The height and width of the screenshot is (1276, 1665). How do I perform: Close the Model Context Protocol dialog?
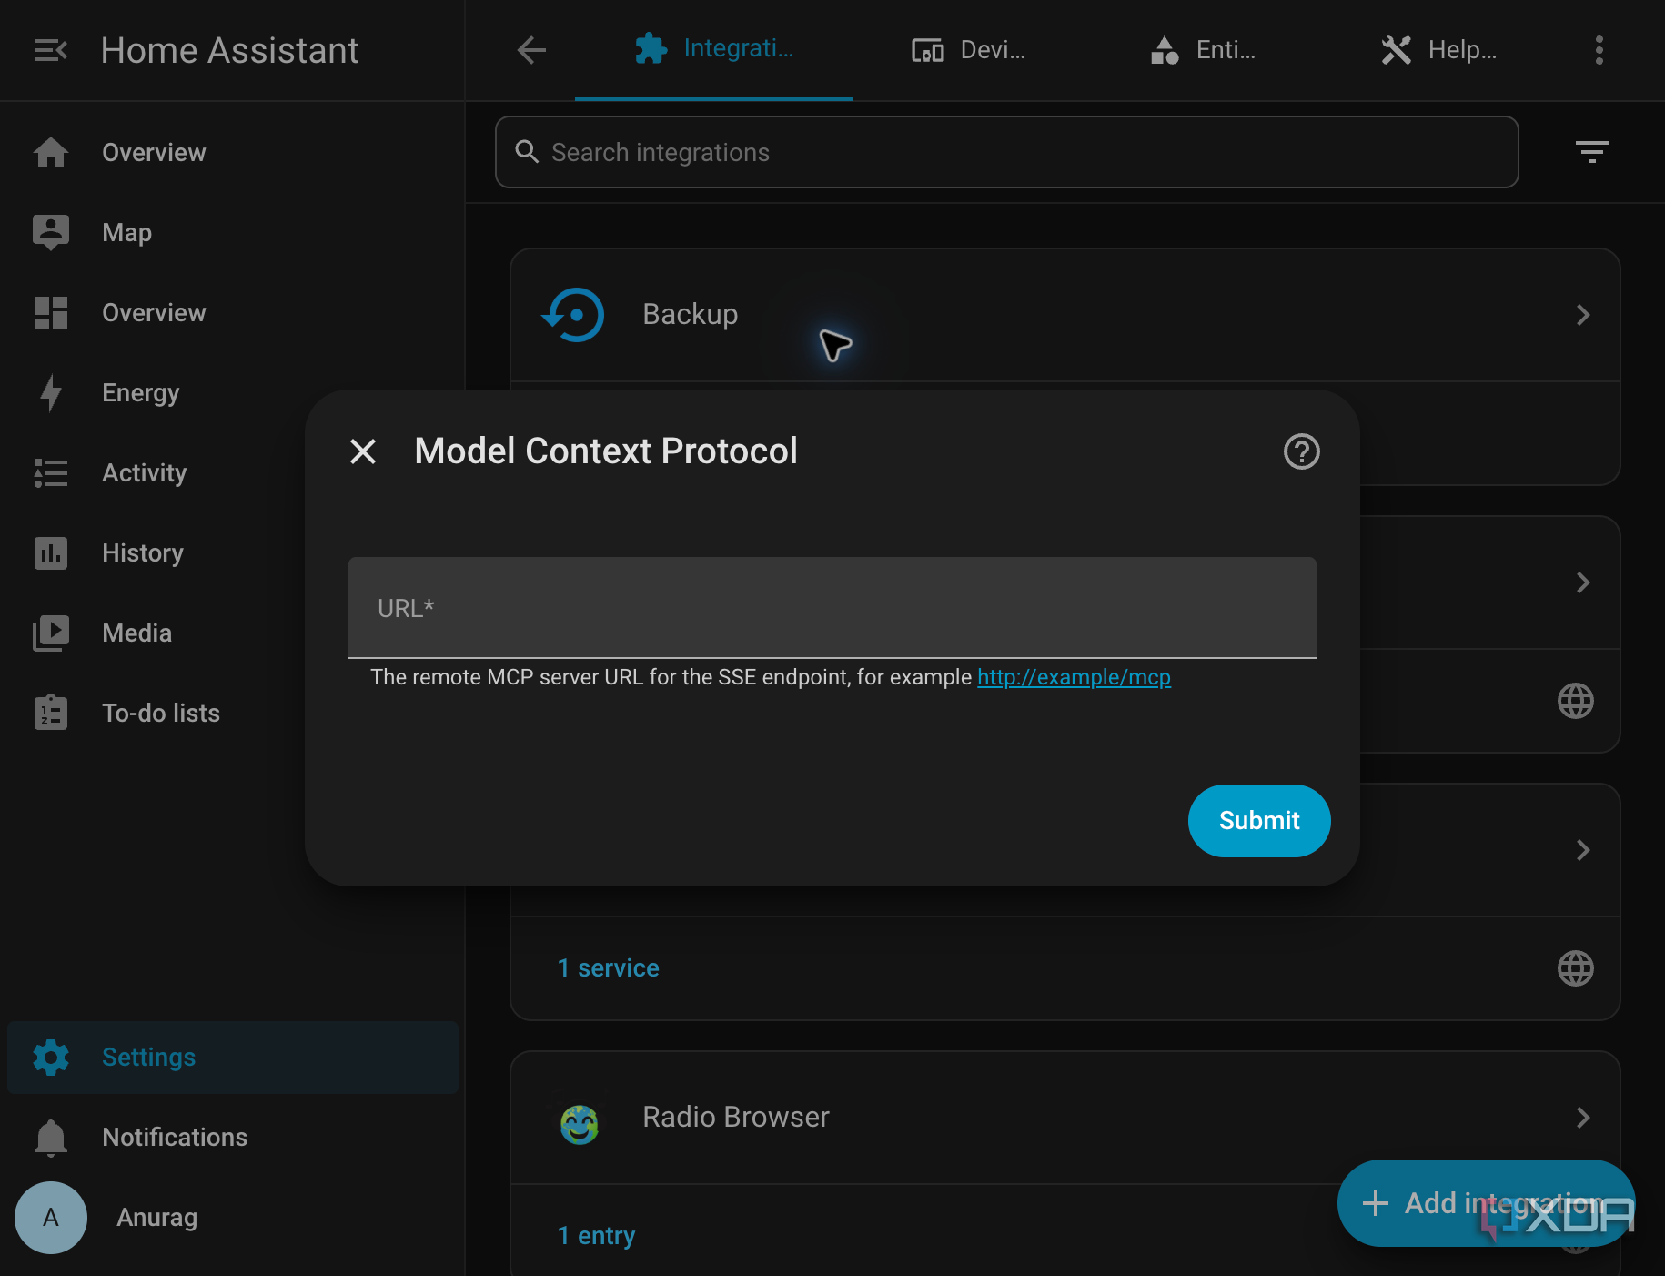click(x=363, y=451)
